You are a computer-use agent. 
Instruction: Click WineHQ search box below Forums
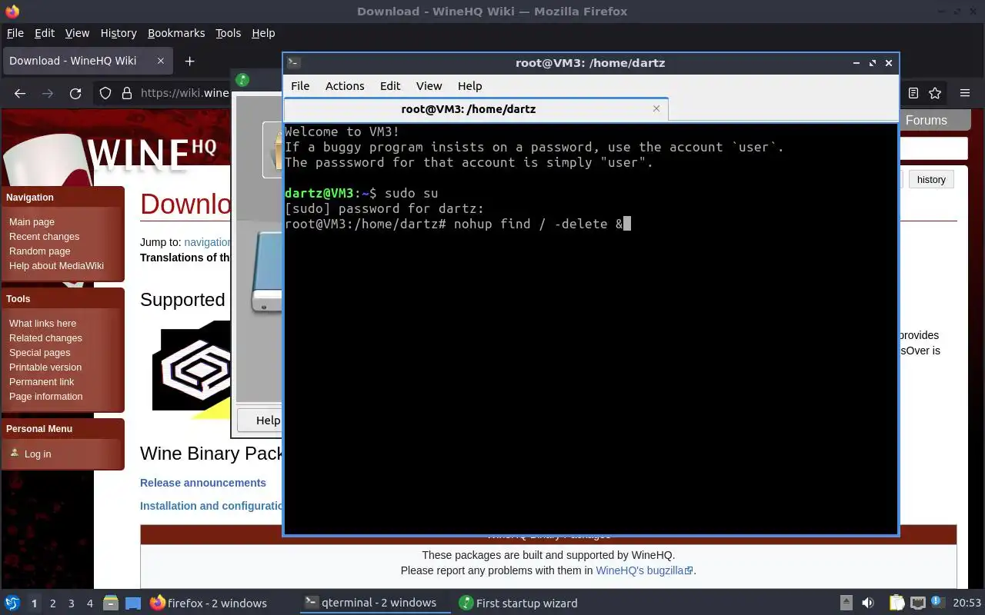click(932, 148)
